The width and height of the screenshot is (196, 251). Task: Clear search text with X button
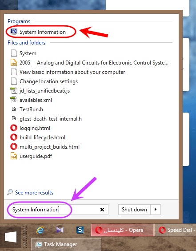coord(102,210)
